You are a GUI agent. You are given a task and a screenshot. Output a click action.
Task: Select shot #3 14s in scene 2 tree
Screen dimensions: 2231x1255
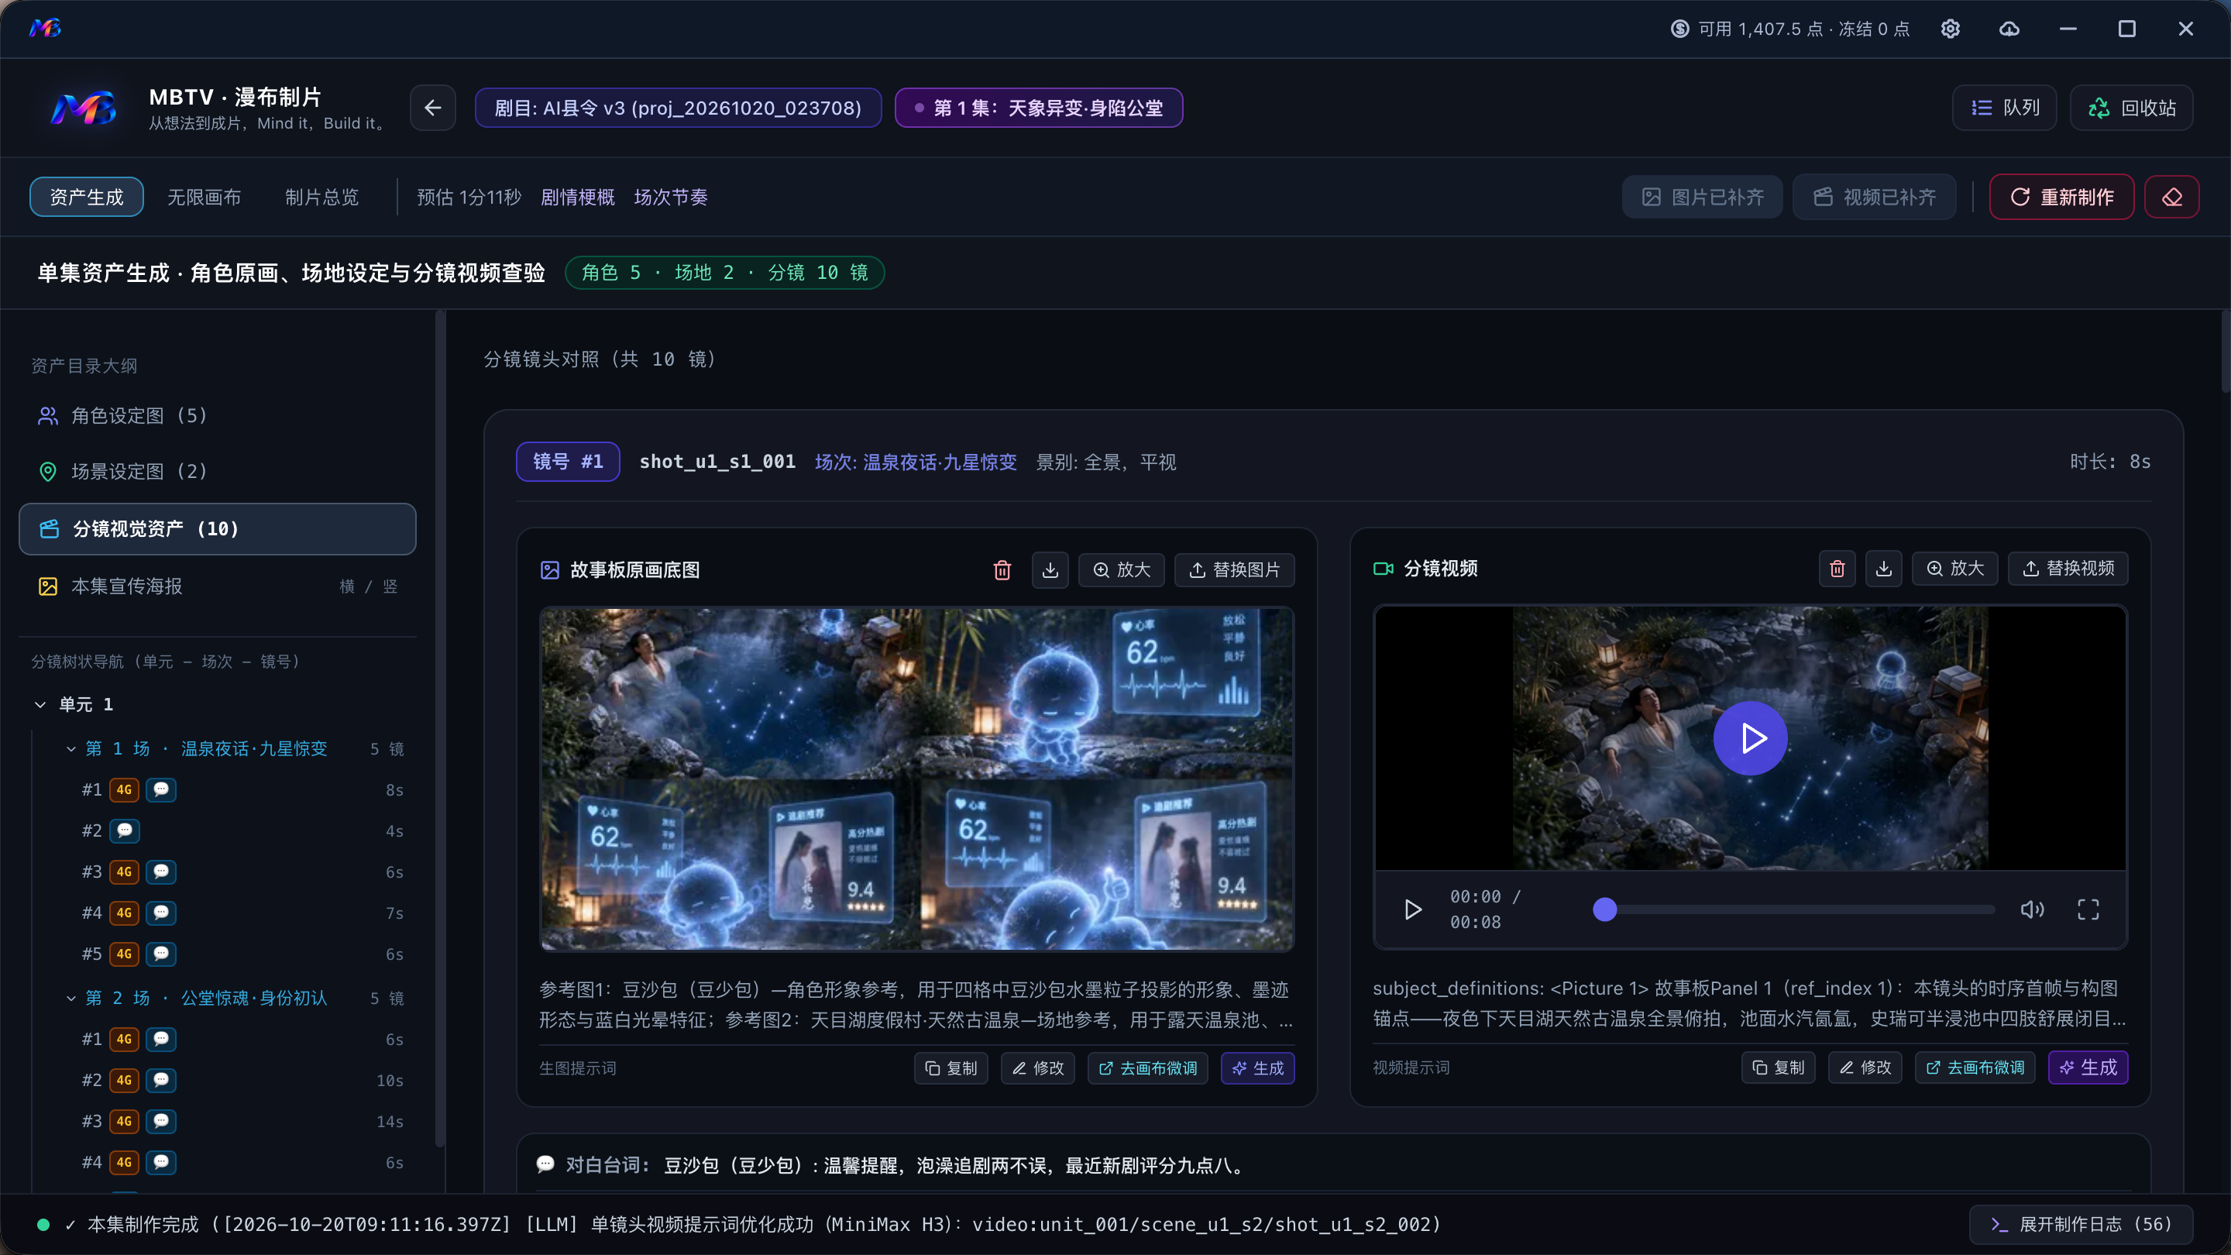click(242, 1122)
